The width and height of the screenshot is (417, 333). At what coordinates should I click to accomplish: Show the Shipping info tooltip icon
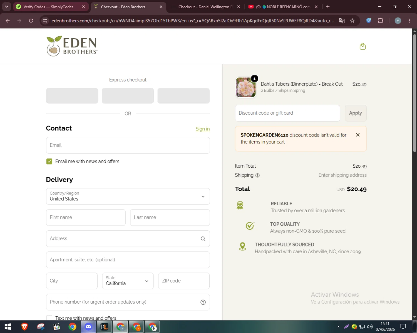(x=257, y=175)
